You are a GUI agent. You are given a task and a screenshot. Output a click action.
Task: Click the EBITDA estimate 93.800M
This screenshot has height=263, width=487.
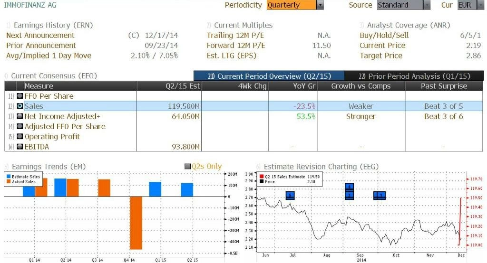(186, 147)
